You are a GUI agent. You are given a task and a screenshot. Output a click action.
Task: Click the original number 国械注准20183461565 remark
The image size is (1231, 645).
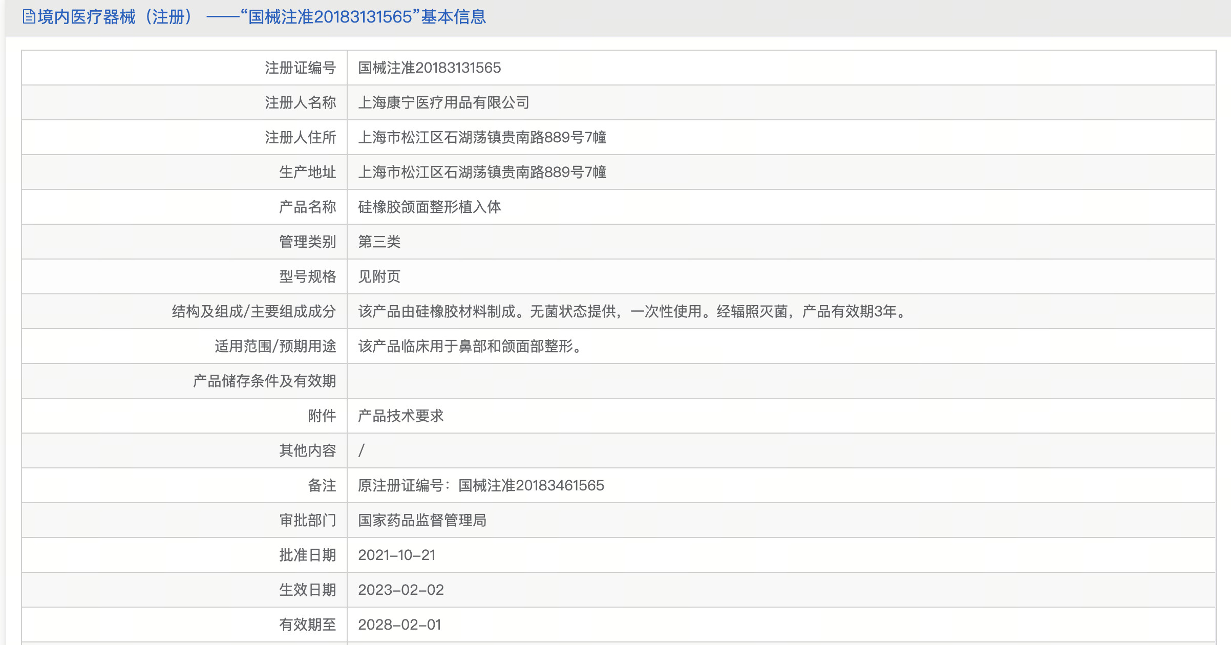481,485
